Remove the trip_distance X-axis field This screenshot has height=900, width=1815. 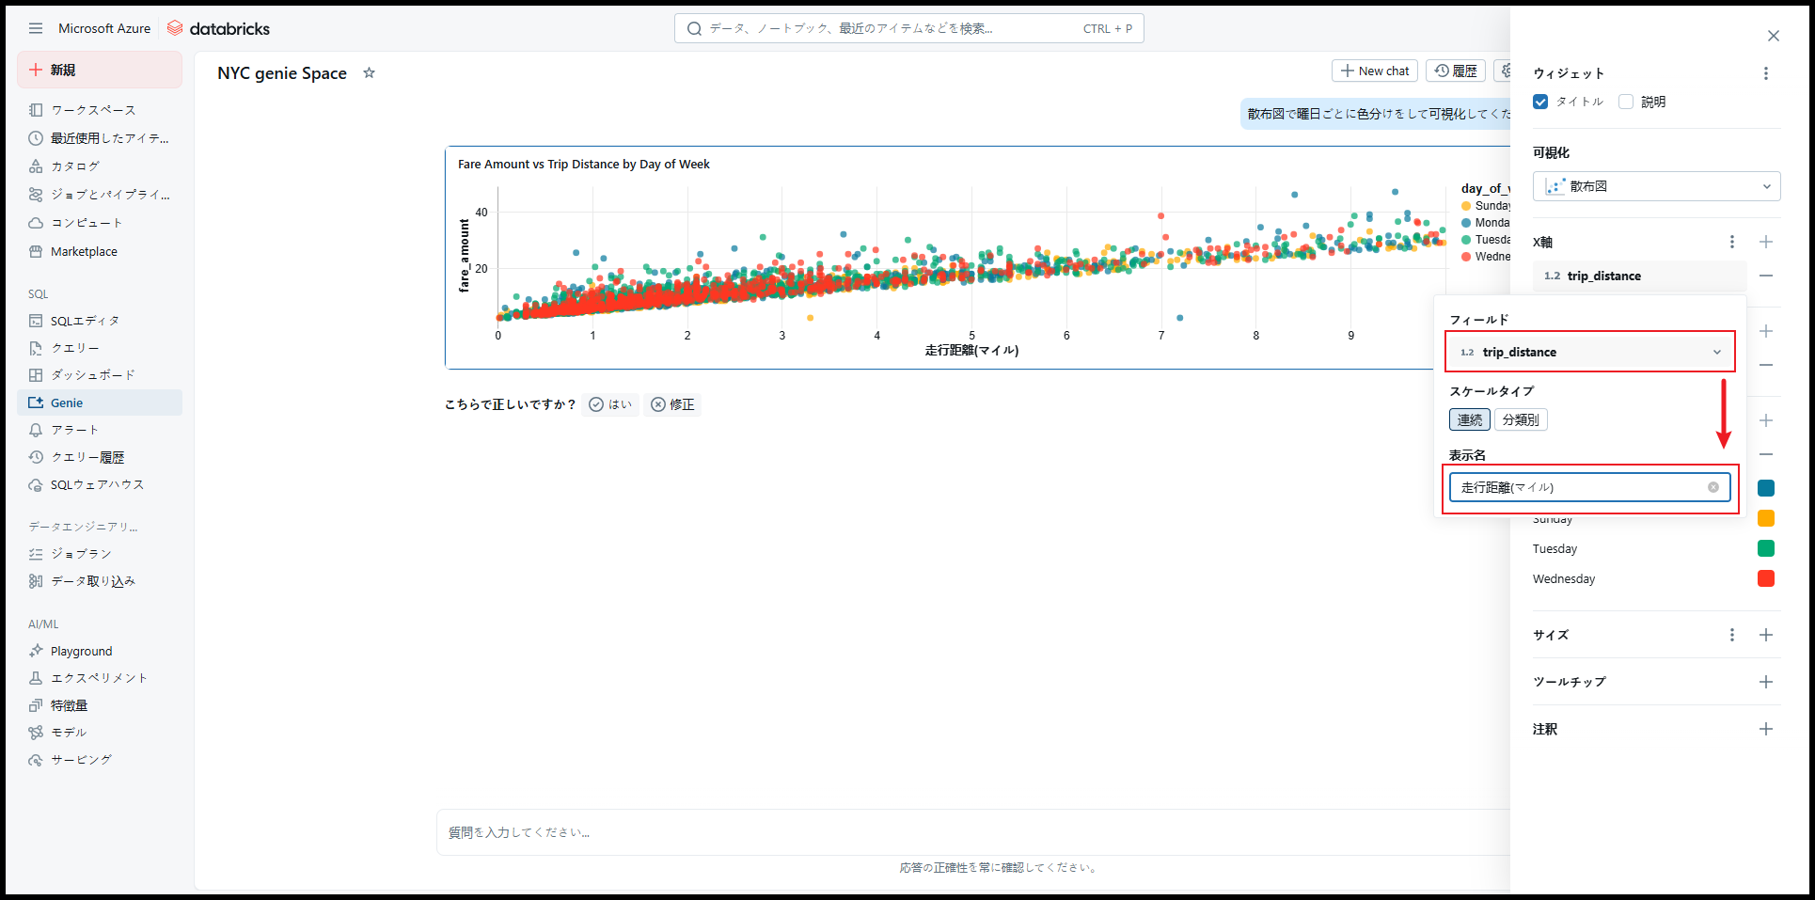click(1765, 276)
